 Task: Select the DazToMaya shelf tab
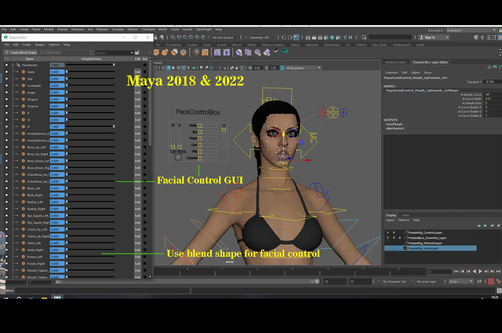click(x=332, y=45)
